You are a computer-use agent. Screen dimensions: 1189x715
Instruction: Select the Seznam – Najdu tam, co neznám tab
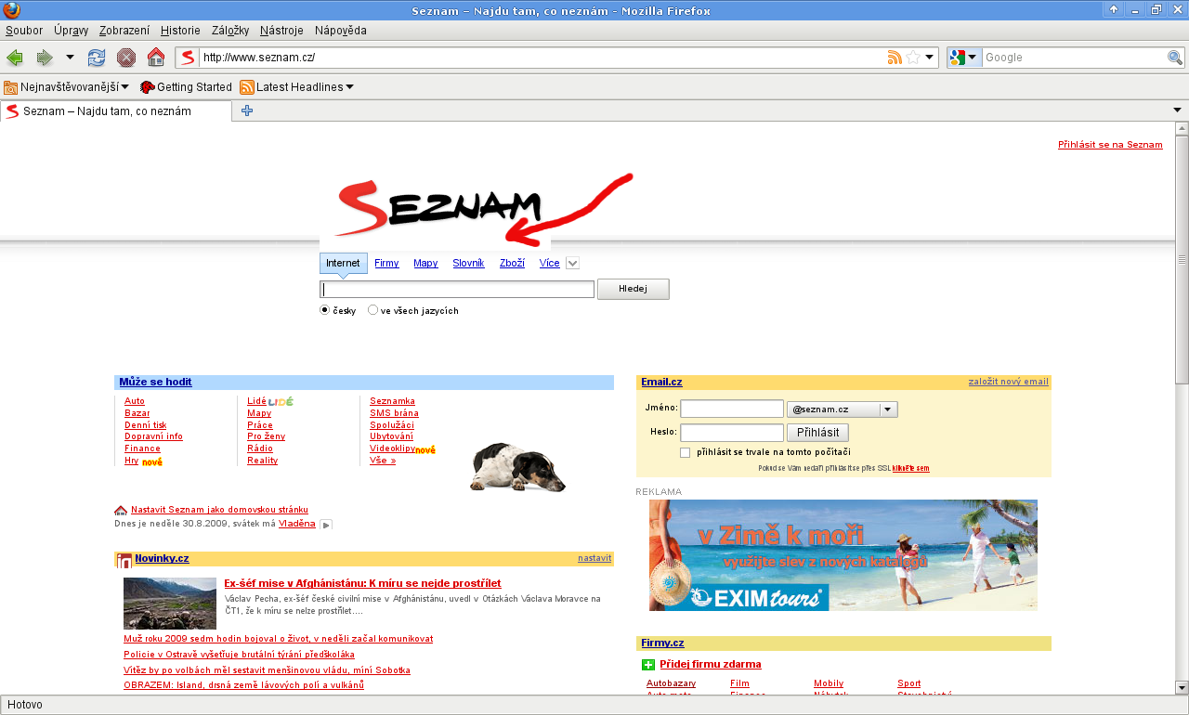(116, 111)
